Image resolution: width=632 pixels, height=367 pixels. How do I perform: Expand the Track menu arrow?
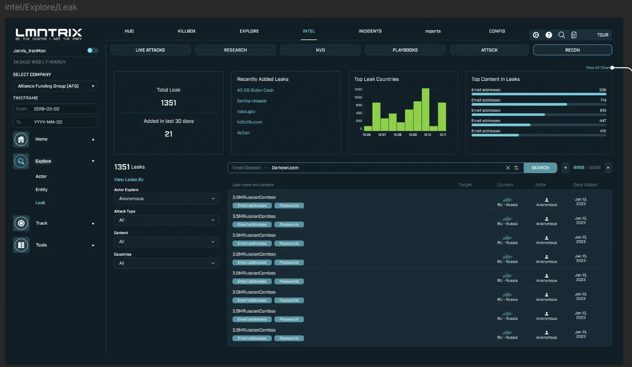93,224
